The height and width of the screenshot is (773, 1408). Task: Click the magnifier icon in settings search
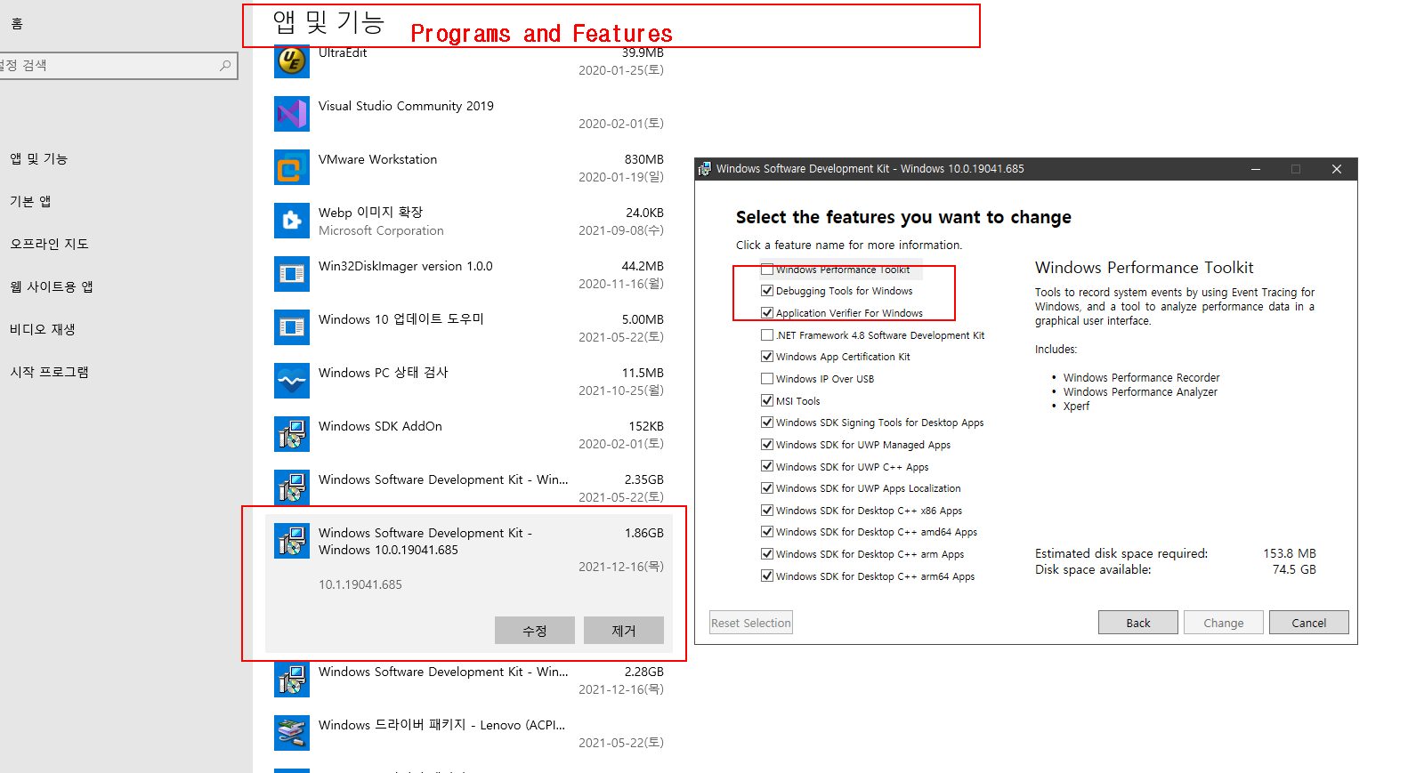pos(225,65)
